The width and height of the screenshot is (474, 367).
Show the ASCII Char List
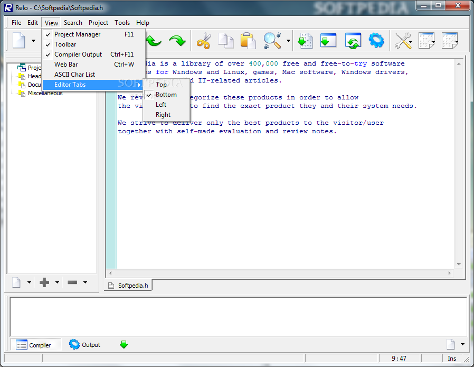pos(94,75)
